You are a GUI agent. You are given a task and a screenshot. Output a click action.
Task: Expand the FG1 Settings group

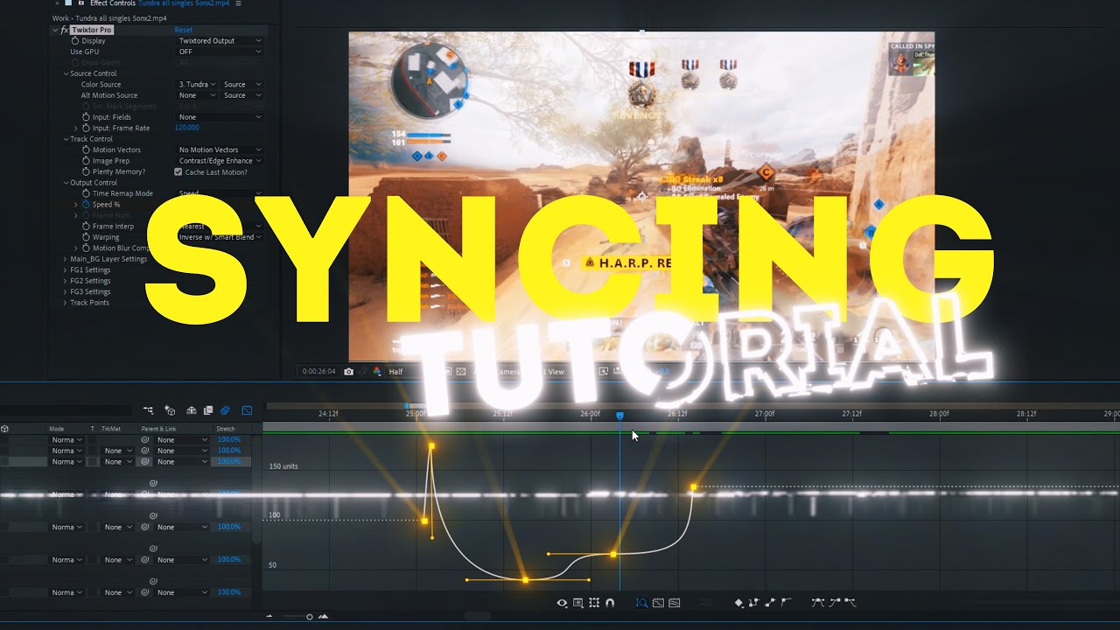pos(66,270)
